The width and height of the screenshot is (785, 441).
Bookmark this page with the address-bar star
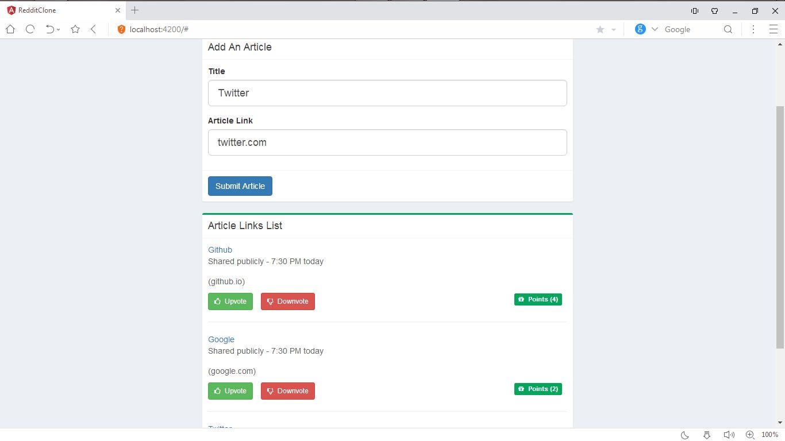[x=600, y=29]
